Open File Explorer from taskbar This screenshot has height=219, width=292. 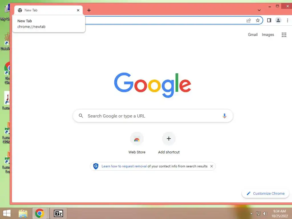click(23, 213)
